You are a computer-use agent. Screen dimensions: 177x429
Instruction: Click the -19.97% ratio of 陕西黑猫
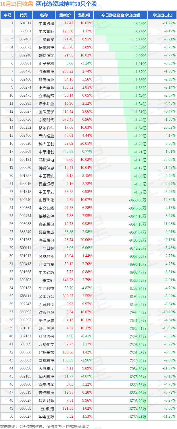pos(169,328)
